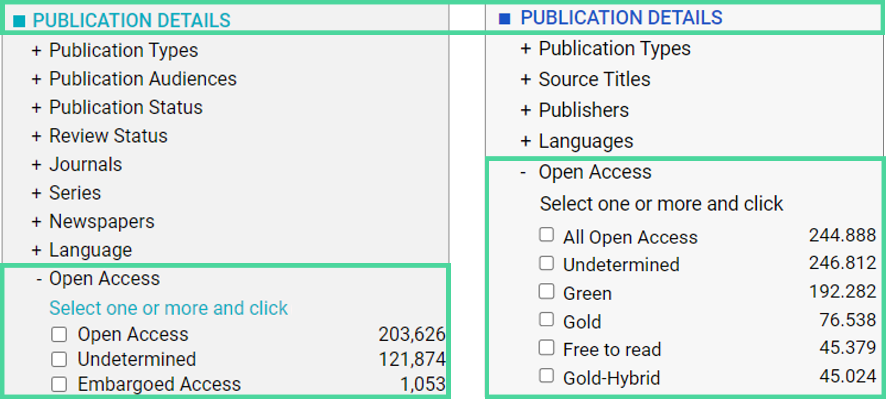The height and width of the screenshot is (399, 886).
Task: Click teal 'Select one or more and click' text
Action: pos(168,308)
